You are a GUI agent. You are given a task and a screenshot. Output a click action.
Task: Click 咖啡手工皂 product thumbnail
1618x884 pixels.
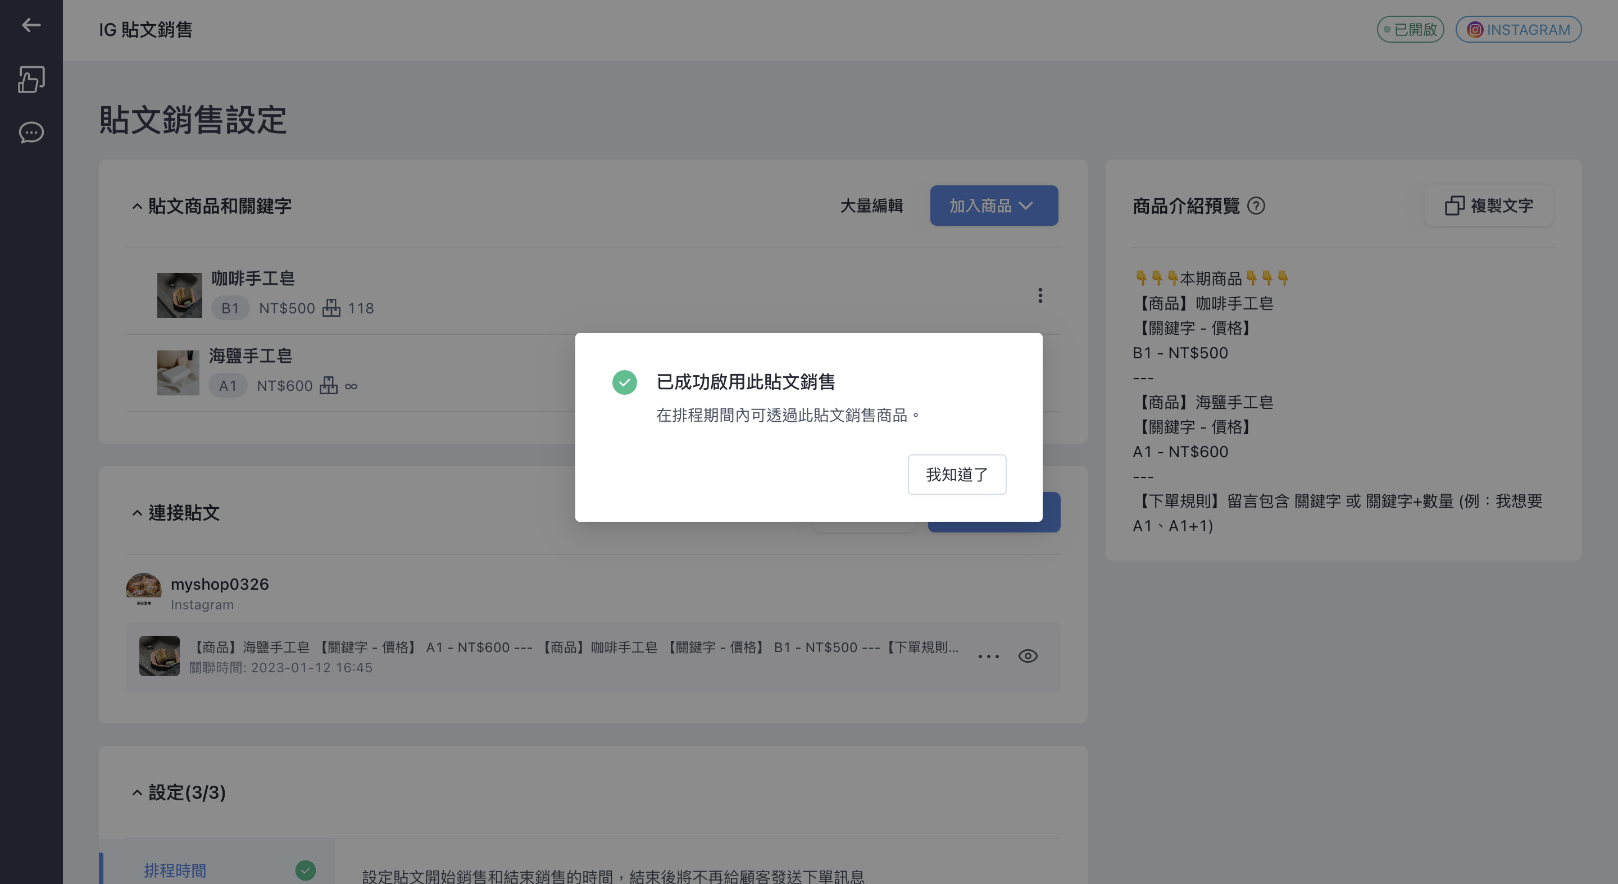coord(180,295)
